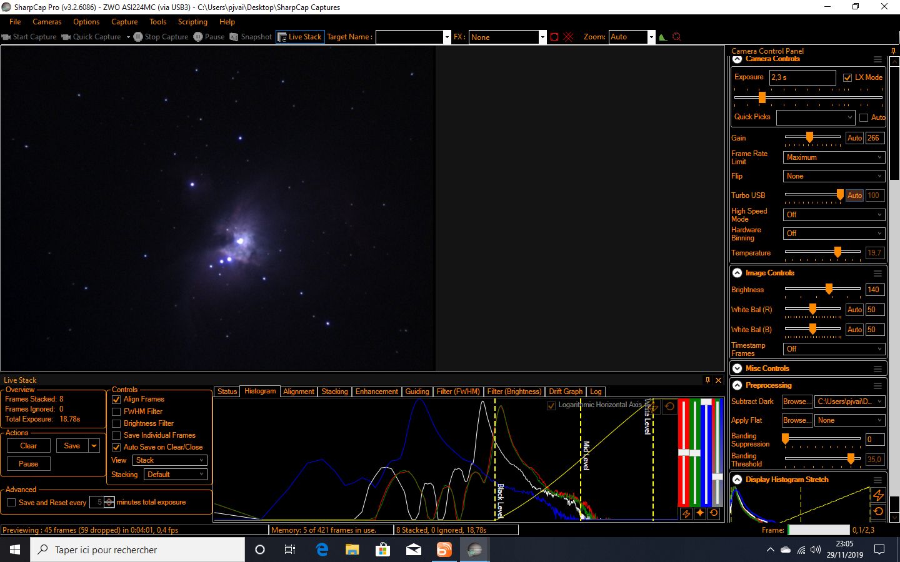Screen dimensions: 900x562
Task: Toggle the Align Frames checkbox
Action: [x=116, y=400]
